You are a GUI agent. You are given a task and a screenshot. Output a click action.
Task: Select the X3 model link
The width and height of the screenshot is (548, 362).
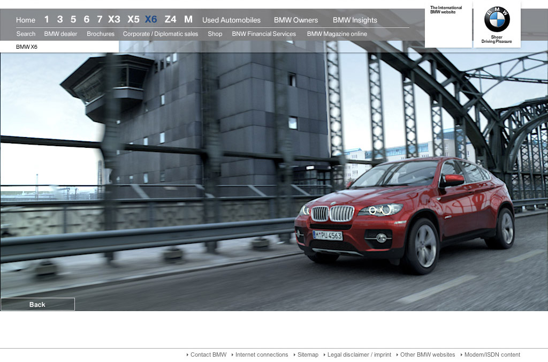[x=114, y=19]
